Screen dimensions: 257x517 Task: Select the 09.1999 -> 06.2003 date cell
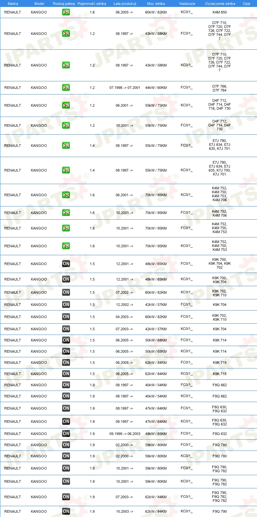125,434
